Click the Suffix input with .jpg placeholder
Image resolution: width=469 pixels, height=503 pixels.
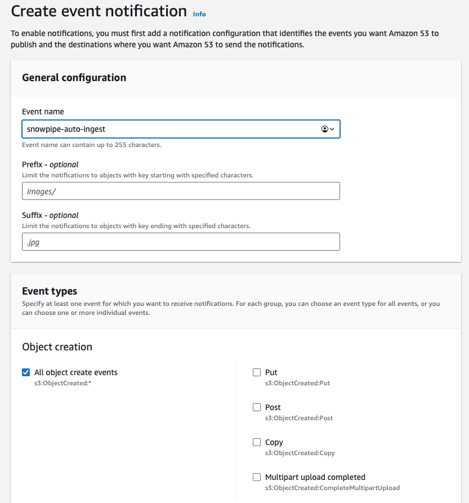(181, 242)
